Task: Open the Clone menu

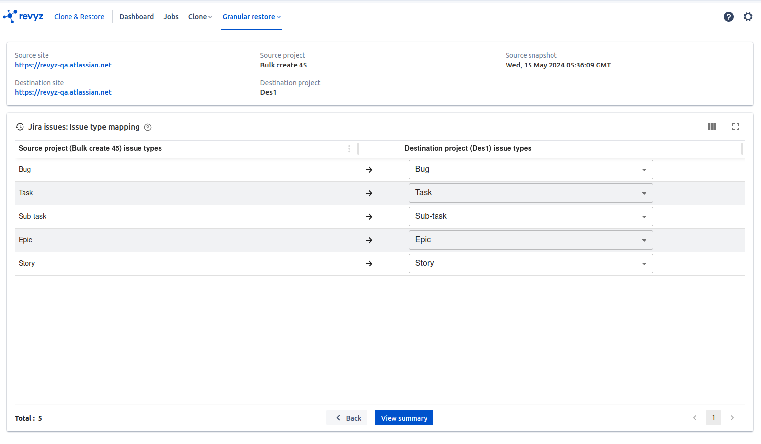Action: [200, 17]
